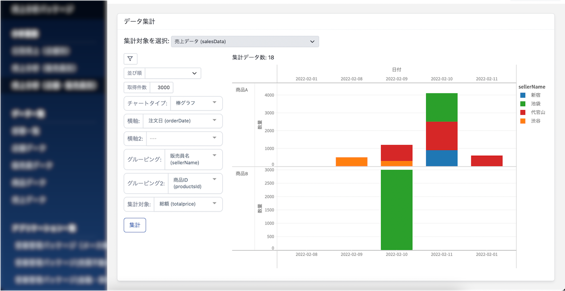
Task: Click the bottom axis 2022-02-10 date label
Action: point(397,254)
